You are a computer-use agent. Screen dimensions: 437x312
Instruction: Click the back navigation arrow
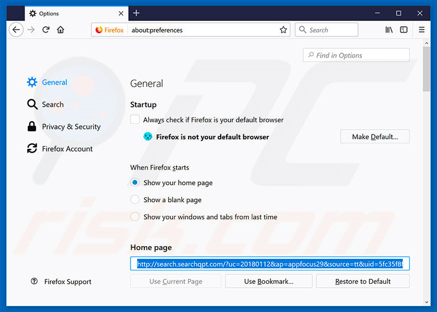[x=17, y=30]
